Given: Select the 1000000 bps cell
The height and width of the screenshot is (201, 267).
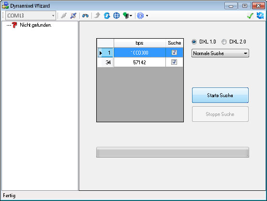Looking at the screenshot, I should point(140,53).
